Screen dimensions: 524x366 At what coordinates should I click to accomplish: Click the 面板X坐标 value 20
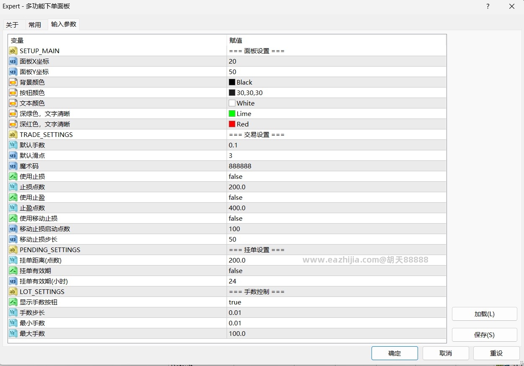click(x=232, y=61)
